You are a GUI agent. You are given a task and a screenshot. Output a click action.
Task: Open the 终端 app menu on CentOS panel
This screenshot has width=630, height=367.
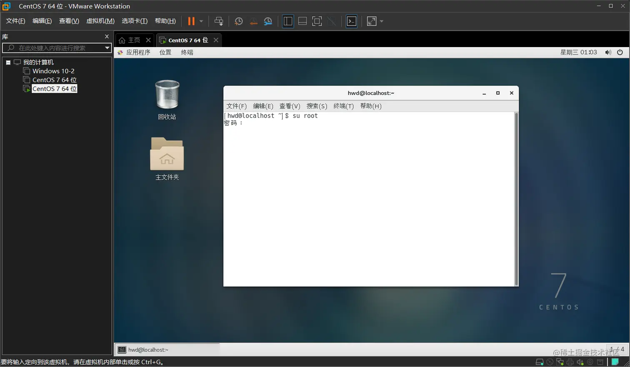pos(187,52)
